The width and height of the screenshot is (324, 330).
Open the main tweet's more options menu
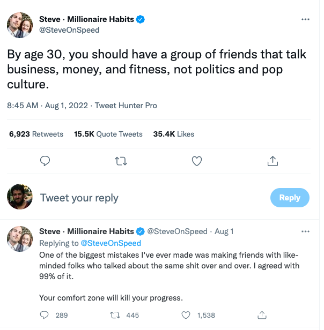click(x=306, y=19)
